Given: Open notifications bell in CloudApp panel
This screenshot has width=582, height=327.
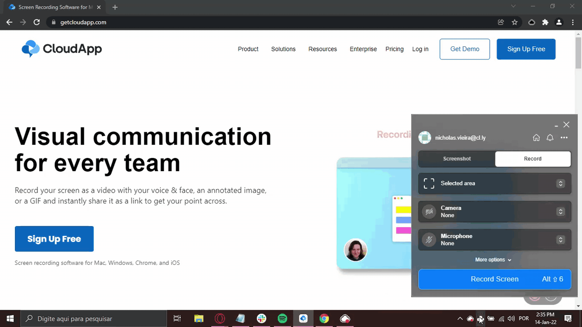Looking at the screenshot, I should [550, 138].
